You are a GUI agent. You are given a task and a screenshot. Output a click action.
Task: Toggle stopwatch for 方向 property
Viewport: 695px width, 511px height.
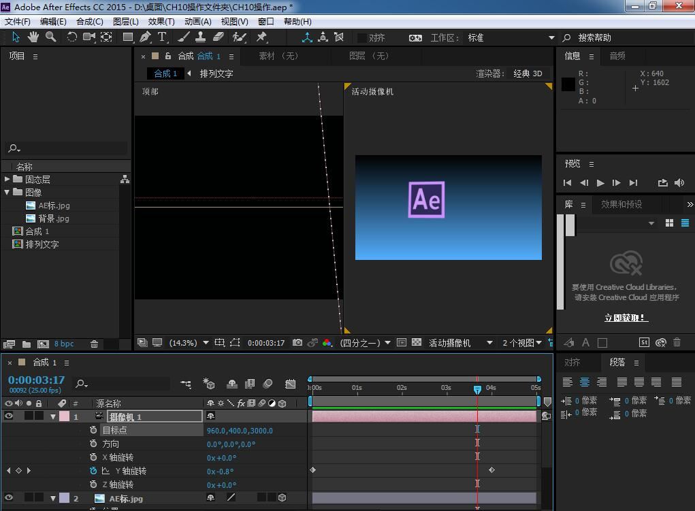pyautogui.click(x=93, y=444)
